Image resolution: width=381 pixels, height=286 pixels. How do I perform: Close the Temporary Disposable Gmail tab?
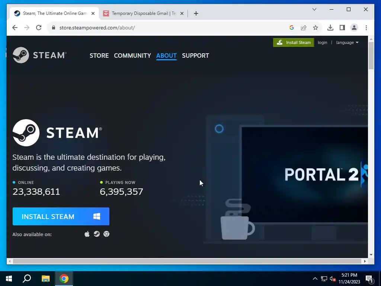click(182, 13)
